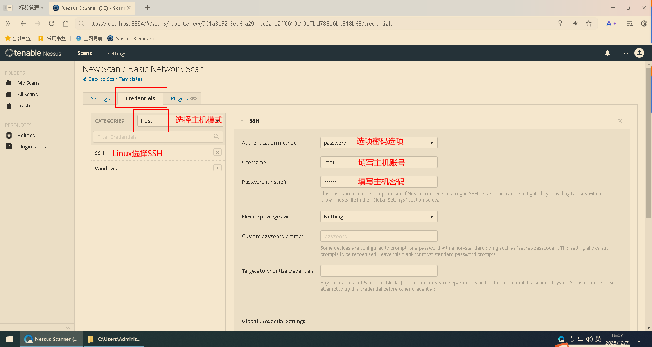The image size is (652, 347).
Task: Click the notification bell icon
Action: tap(607, 54)
